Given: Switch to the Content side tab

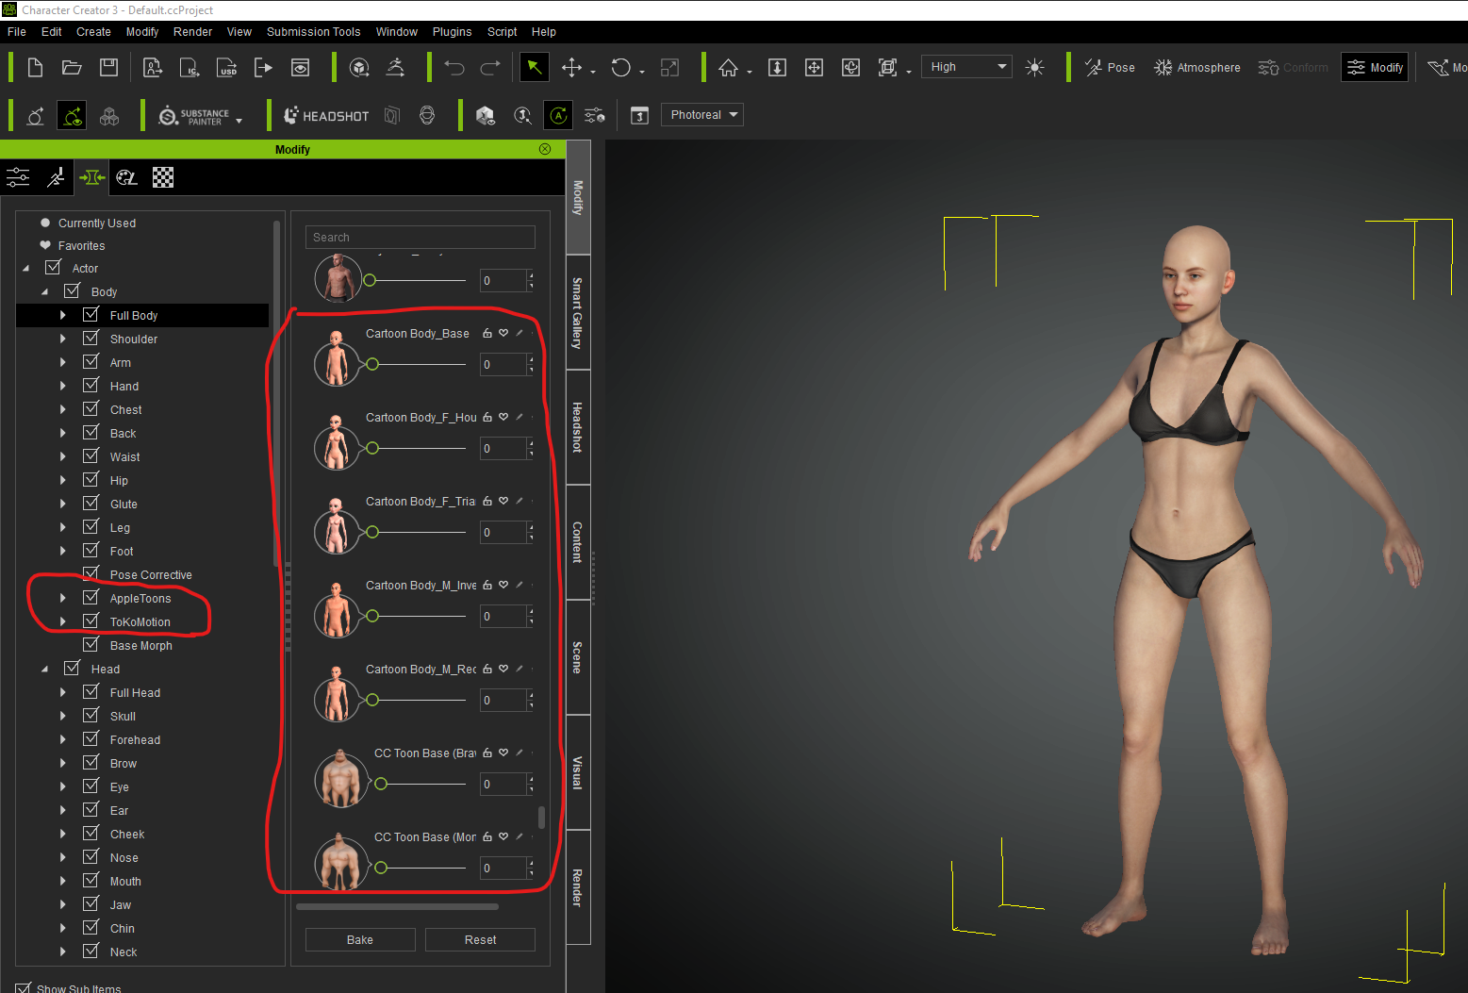Looking at the screenshot, I should [x=578, y=542].
